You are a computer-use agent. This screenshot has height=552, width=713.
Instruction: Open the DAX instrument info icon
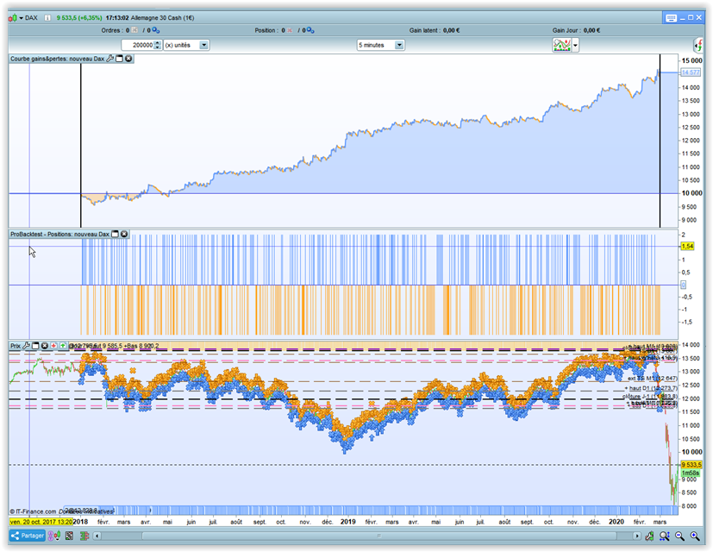pyautogui.click(x=47, y=18)
